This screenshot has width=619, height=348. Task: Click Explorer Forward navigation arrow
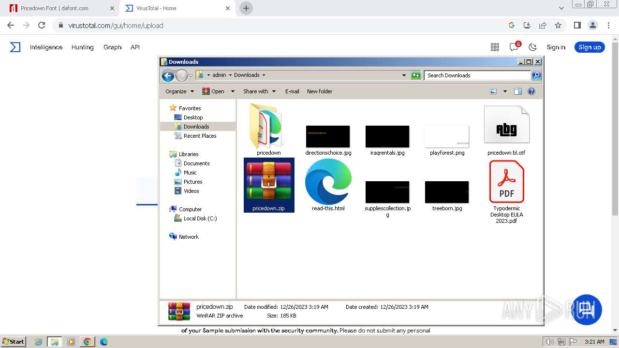pyautogui.click(x=181, y=75)
